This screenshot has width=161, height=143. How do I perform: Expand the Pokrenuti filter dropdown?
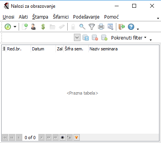(x=129, y=38)
